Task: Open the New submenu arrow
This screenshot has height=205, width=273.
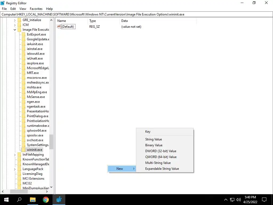Action: tap(134, 169)
